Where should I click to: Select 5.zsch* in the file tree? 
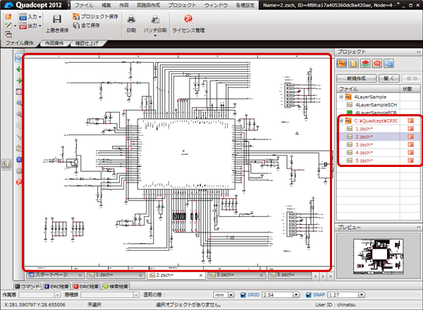(364, 161)
